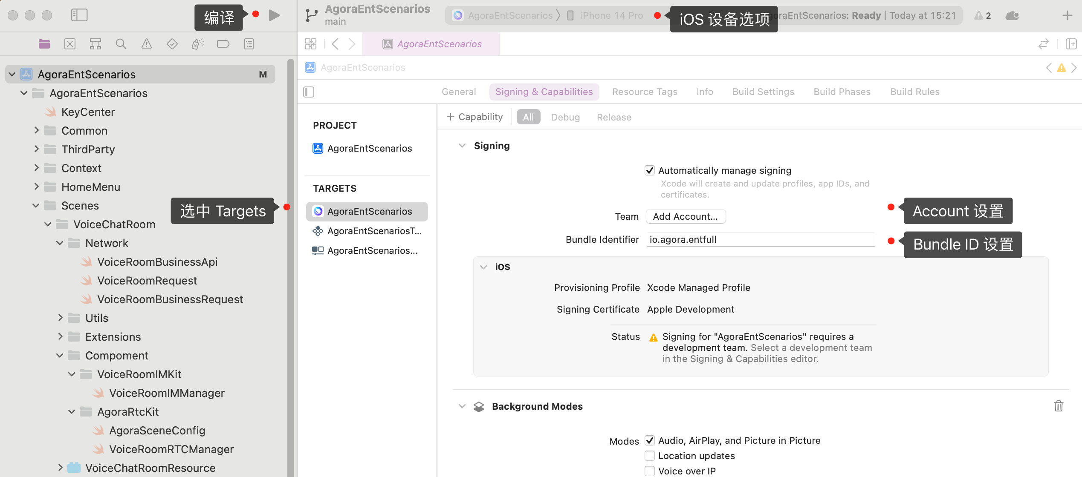Delete the Background Modes capability
The height and width of the screenshot is (477, 1082).
point(1059,406)
